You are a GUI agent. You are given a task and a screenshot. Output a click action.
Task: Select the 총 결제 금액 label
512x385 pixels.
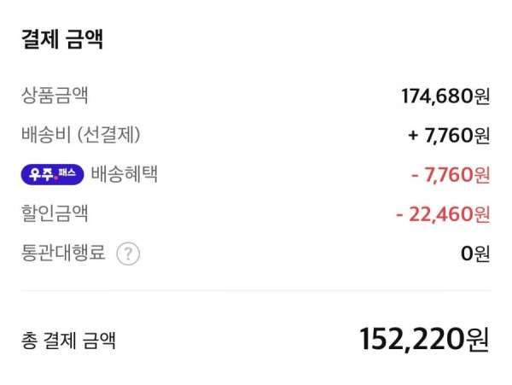tap(68, 341)
